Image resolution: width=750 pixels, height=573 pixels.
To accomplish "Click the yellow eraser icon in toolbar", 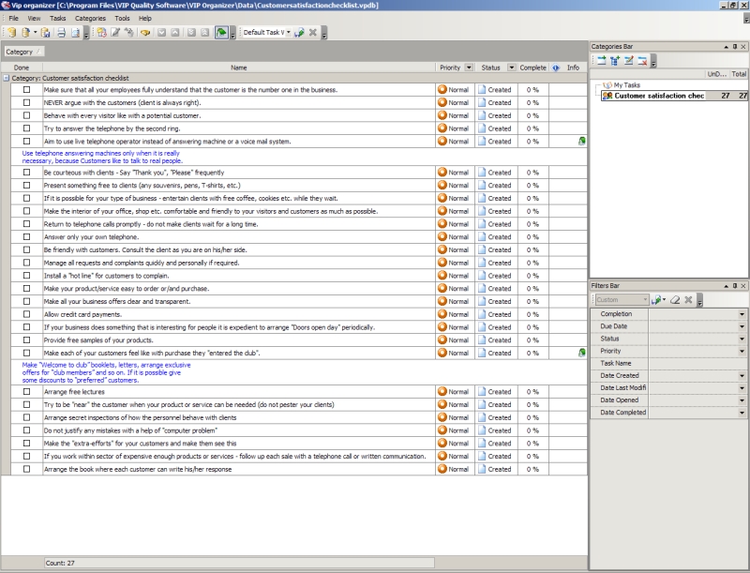I will (x=145, y=33).
